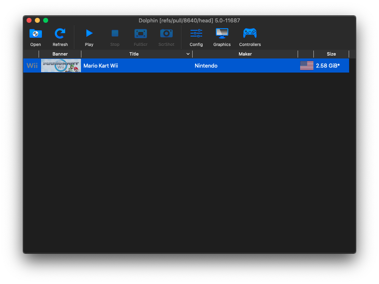This screenshot has width=379, height=284.
Task: Open a game file with the Open icon
Action: [36, 37]
